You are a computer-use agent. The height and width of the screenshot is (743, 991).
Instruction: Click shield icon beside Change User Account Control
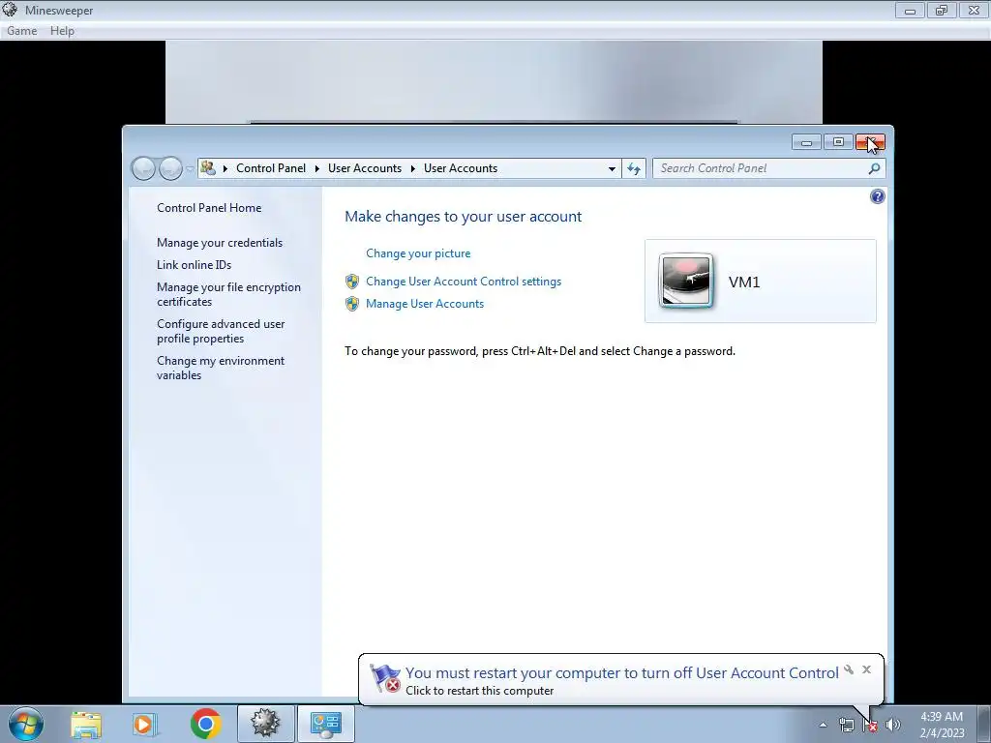pos(352,282)
